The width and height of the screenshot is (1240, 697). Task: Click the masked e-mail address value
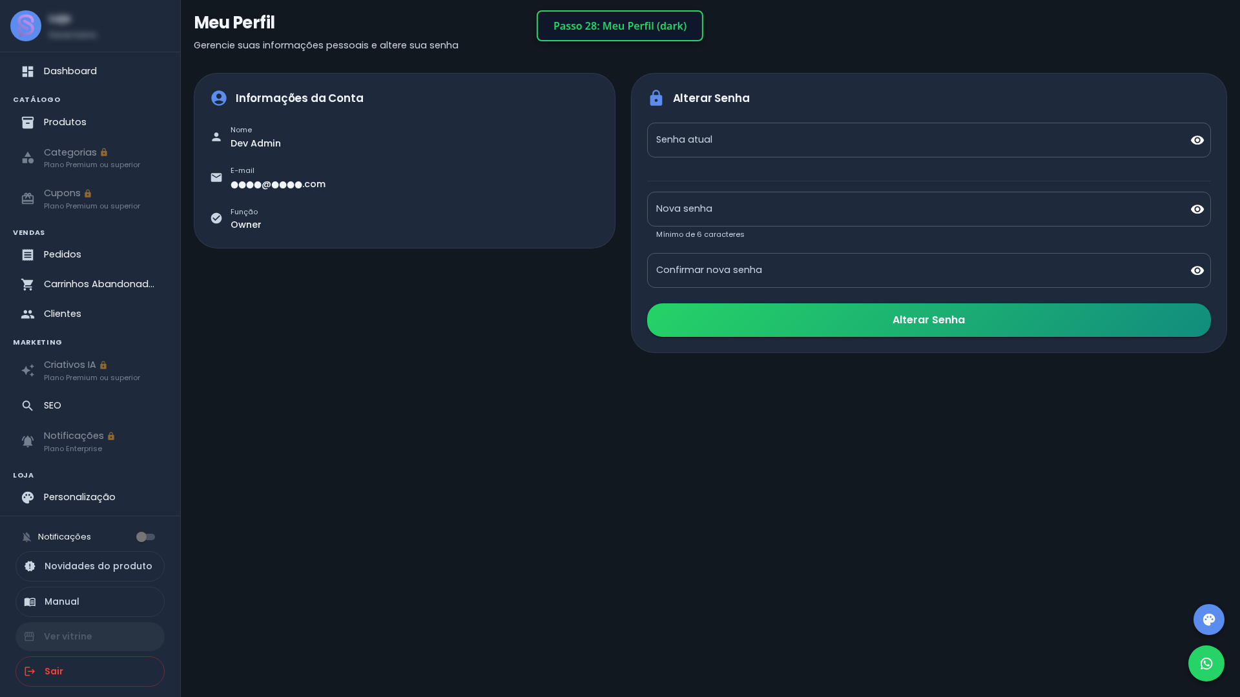point(278,185)
